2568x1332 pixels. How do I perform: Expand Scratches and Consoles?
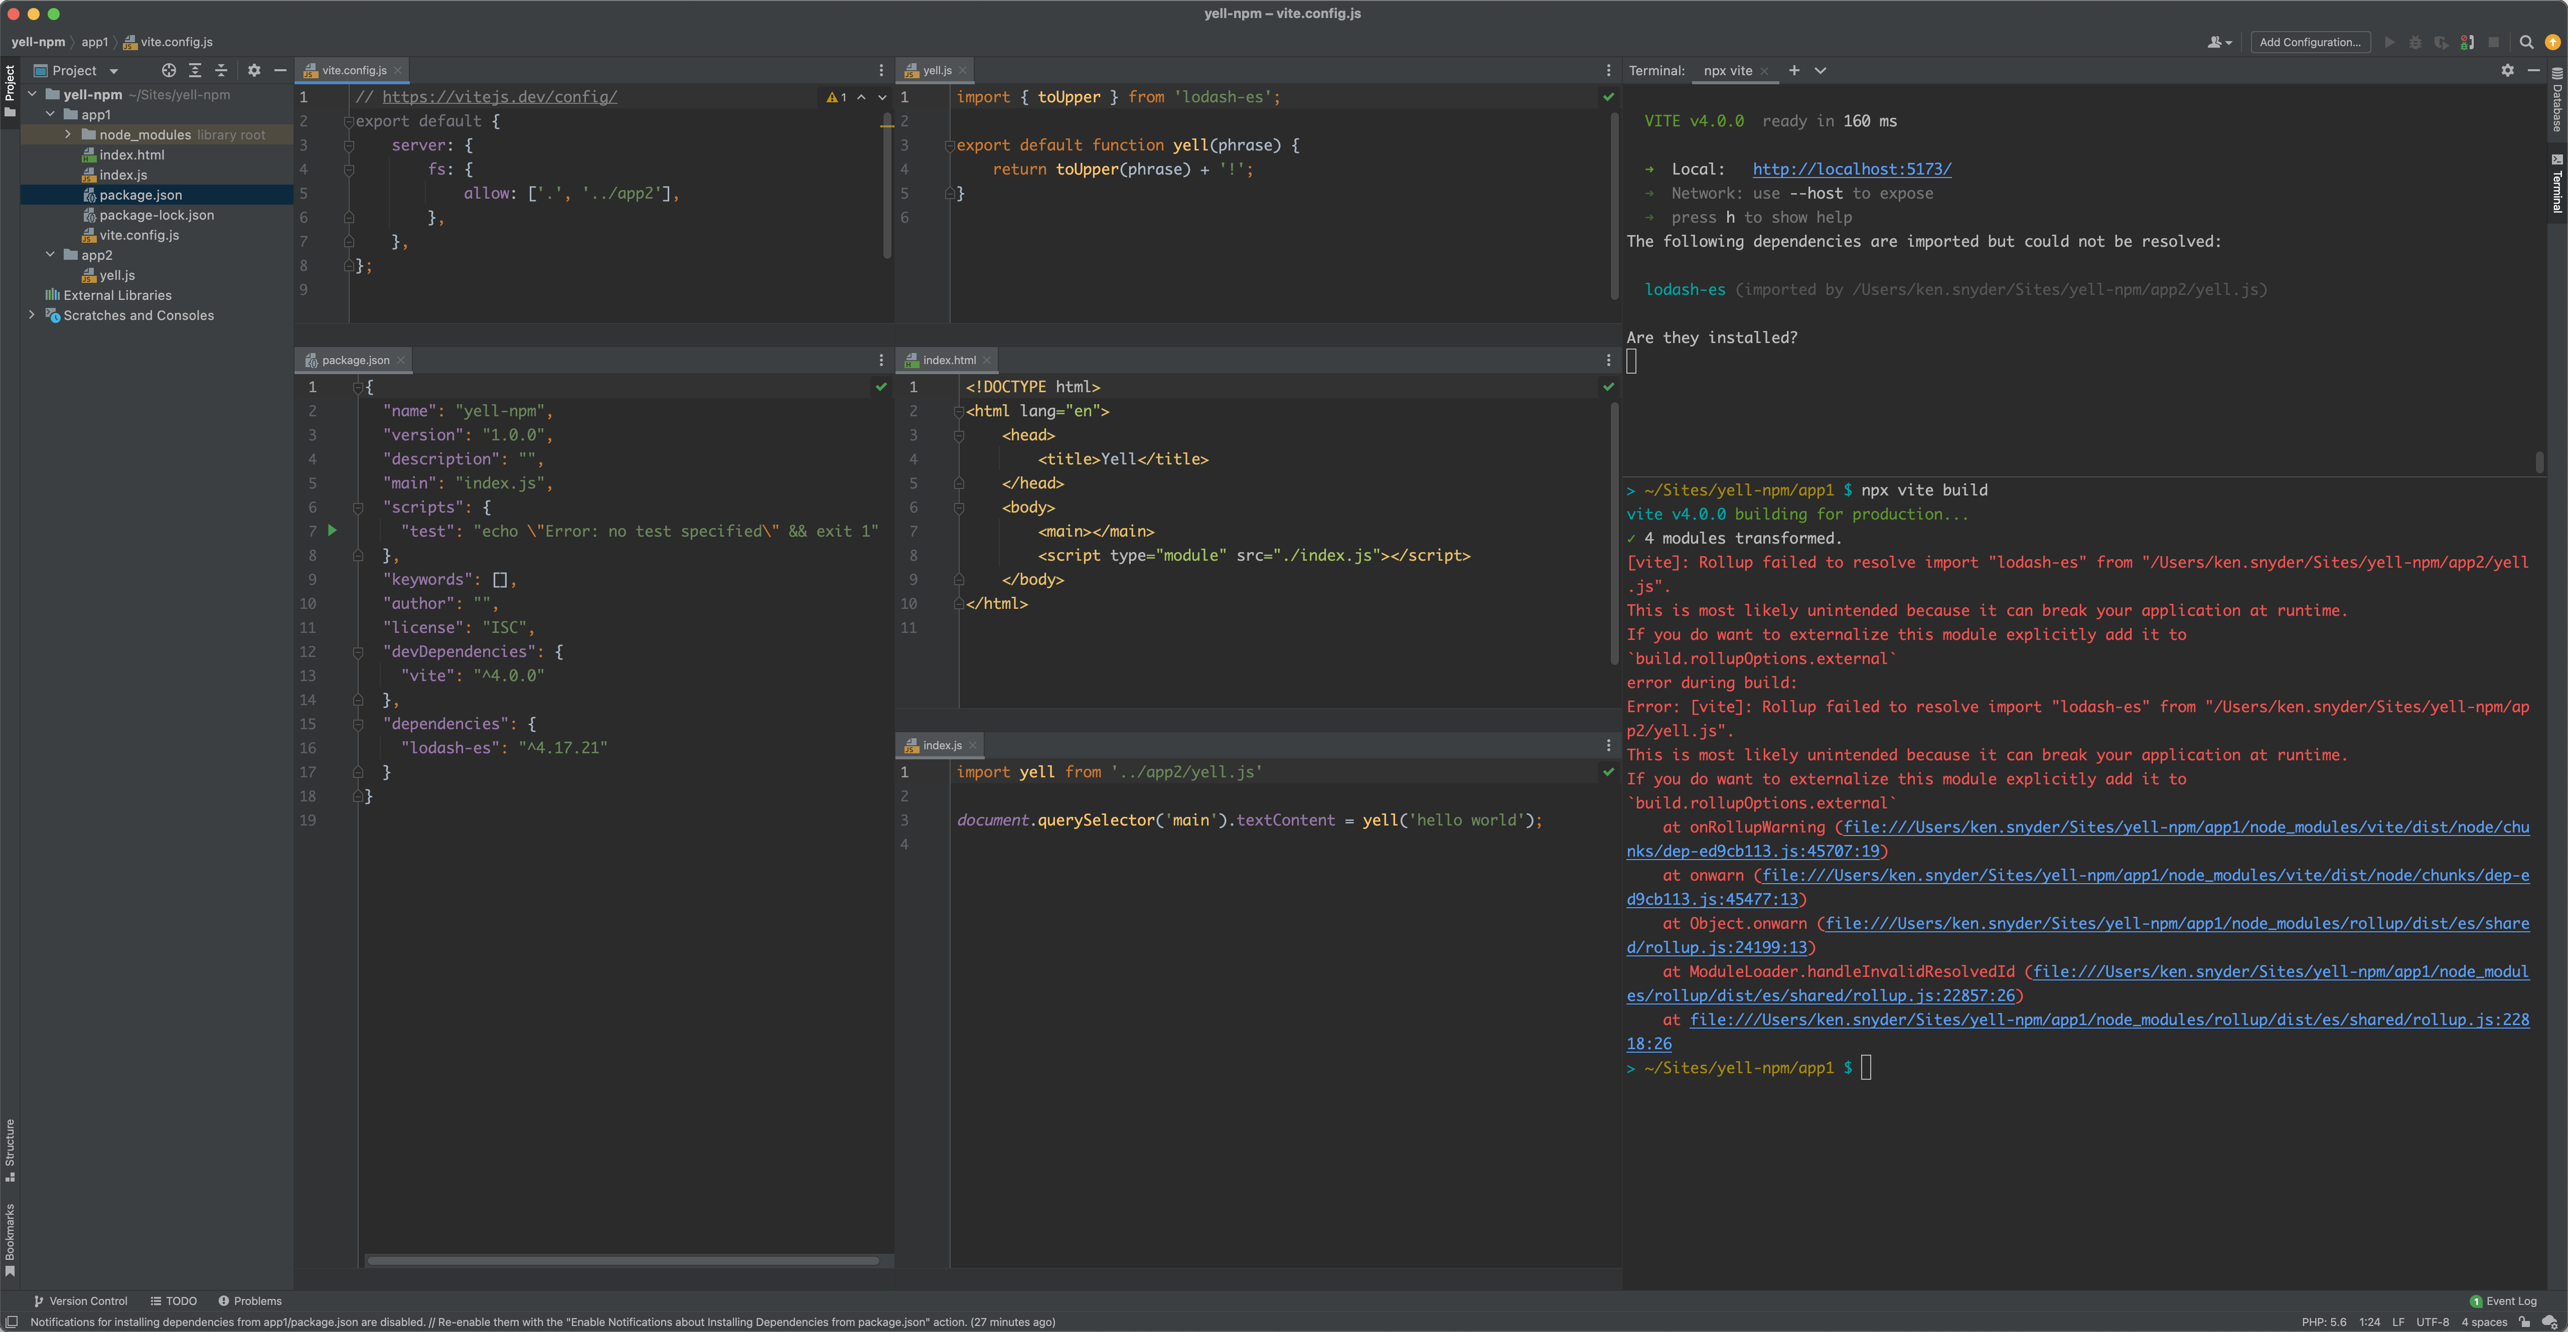(32, 315)
